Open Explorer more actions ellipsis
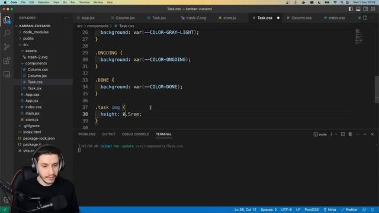Screen dimensions: 379x213 click(x=66, y=18)
